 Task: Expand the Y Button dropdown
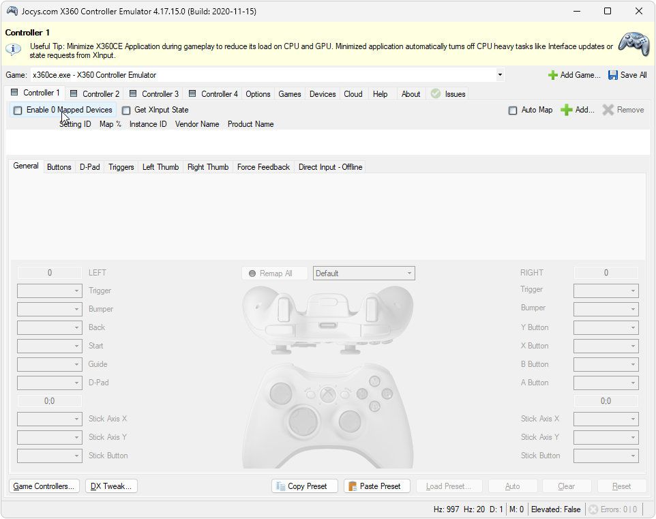(x=606, y=328)
